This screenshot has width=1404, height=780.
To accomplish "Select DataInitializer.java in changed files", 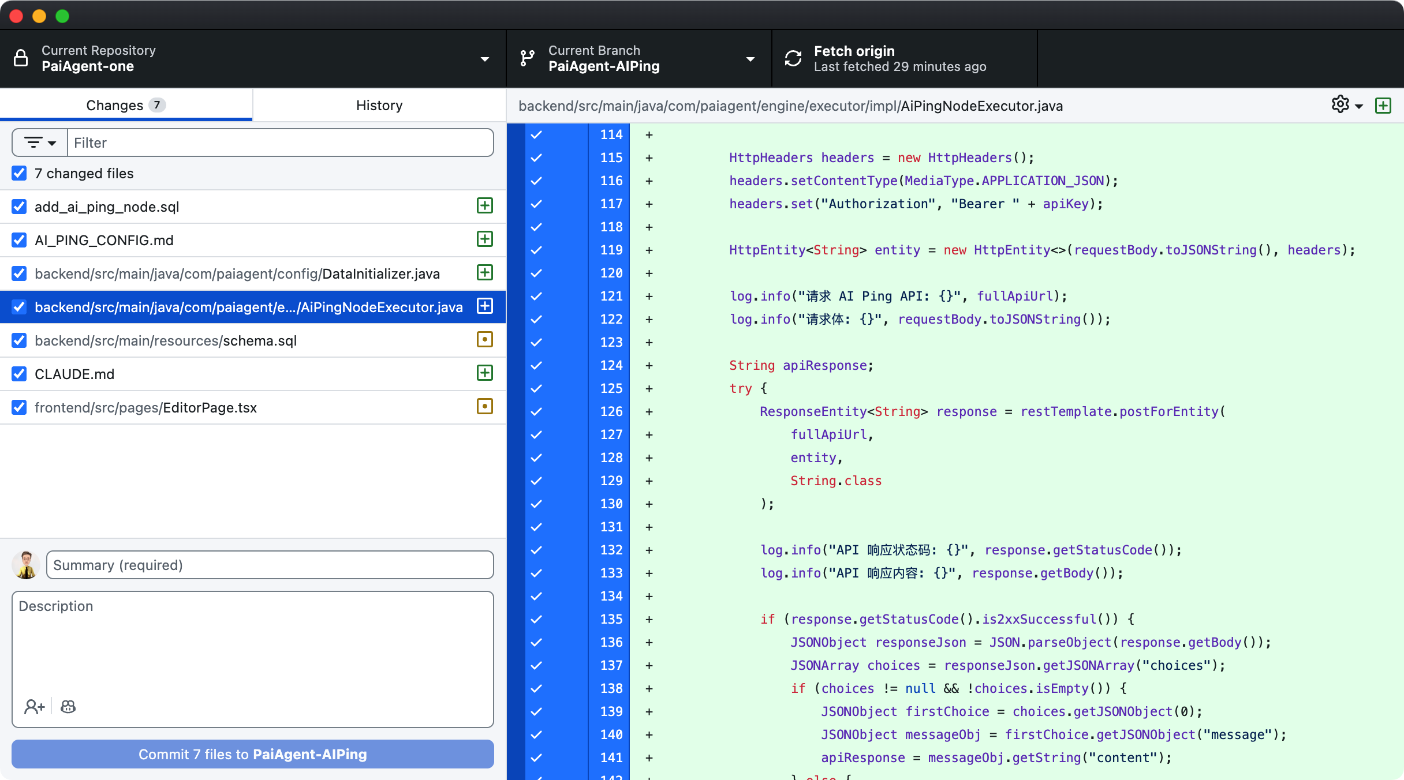I will 237,273.
